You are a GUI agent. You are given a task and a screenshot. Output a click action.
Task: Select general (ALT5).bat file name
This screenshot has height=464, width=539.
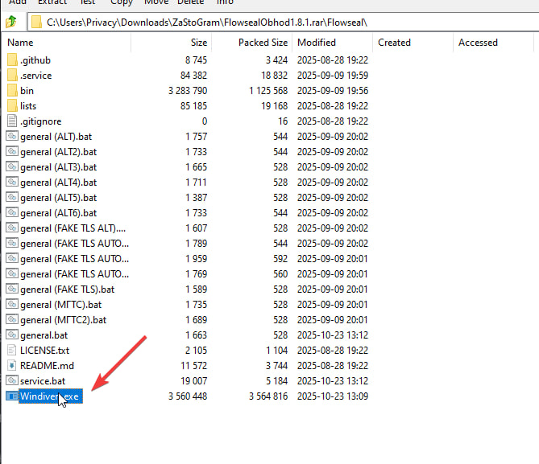(59, 198)
